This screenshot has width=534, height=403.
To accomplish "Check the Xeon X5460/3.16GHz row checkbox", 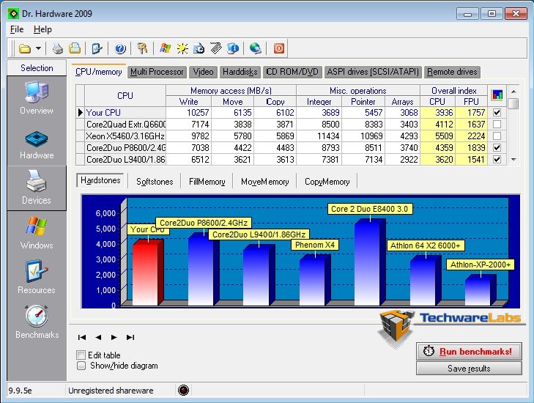I will (x=497, y=136).
